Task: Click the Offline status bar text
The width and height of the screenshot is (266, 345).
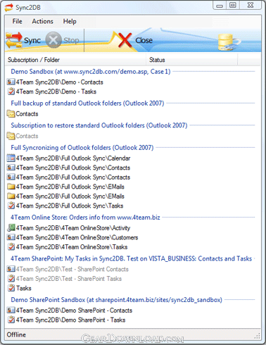Action: (16, 334)
